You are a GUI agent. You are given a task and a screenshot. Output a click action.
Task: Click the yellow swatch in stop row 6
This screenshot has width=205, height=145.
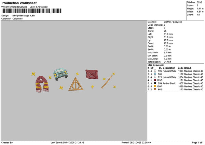coord(155,86)
